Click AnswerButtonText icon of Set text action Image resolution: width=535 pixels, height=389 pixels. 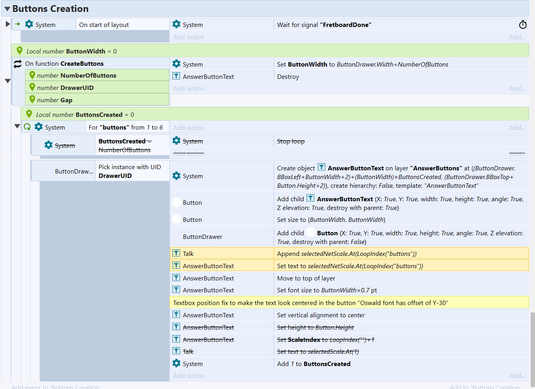(176, 265)
